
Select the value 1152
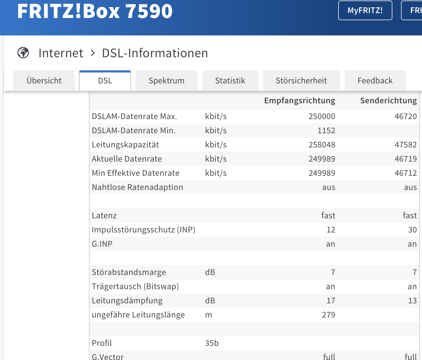pos(326,131)
